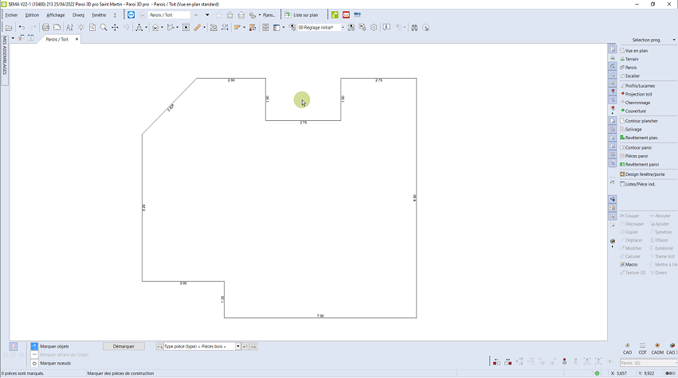
Task: Select Design fenêtre/porte in side panel
Action: point(644,173)
